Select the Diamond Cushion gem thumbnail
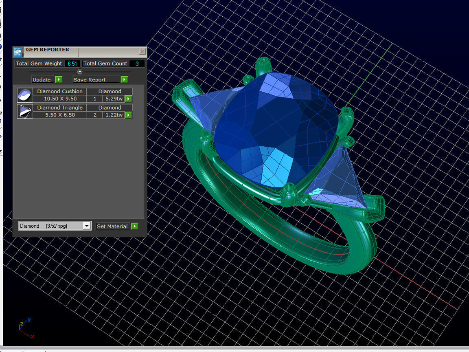 tap(25, 95)
